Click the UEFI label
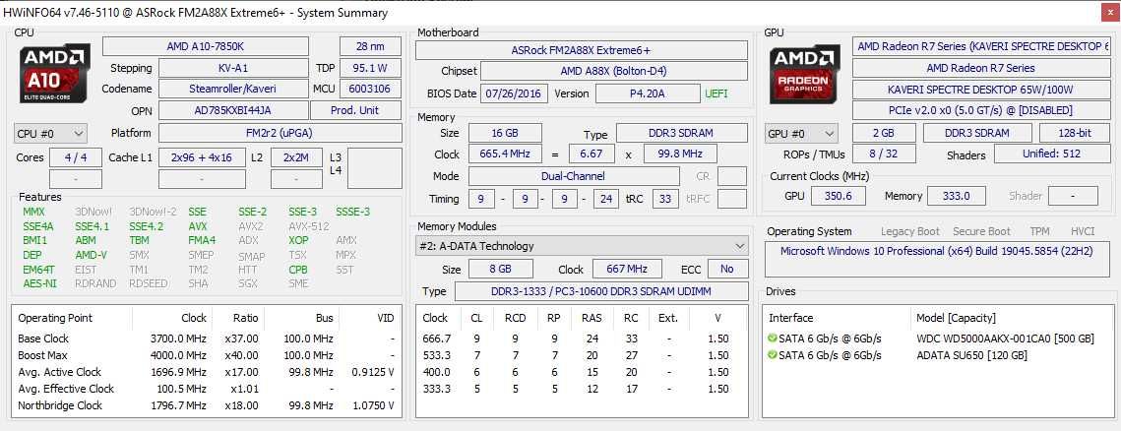 [x=716, y=93]
